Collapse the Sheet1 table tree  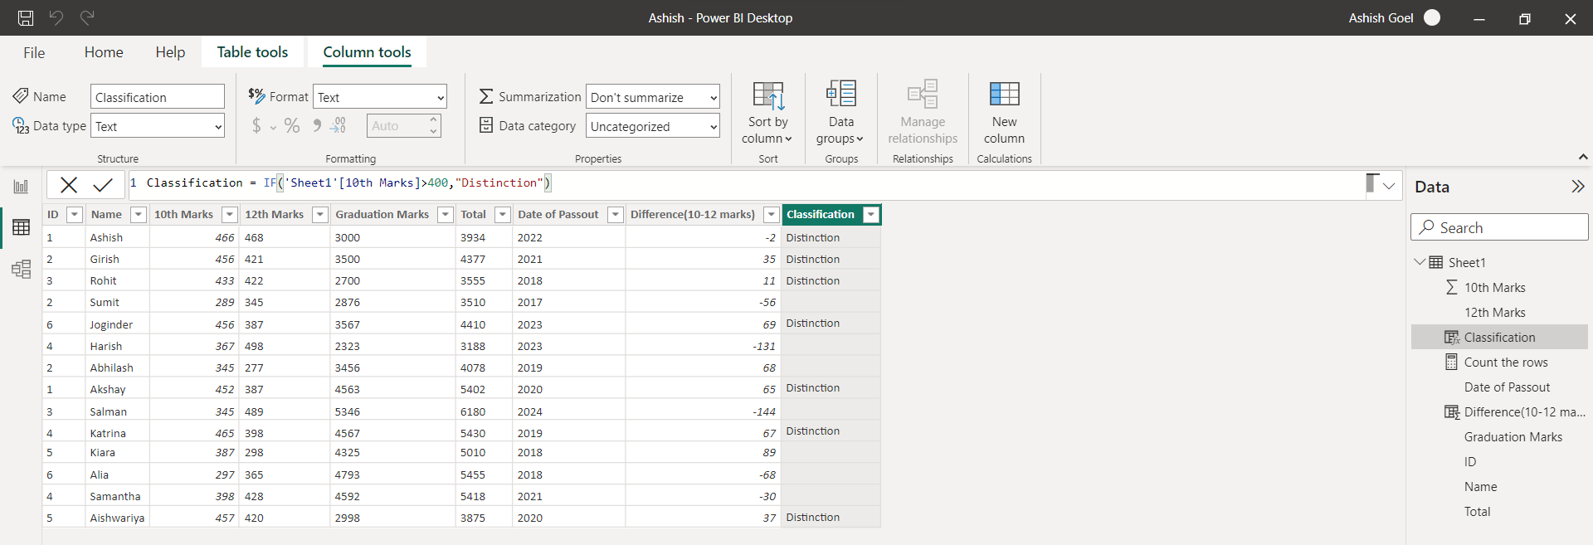[1420, 262]
